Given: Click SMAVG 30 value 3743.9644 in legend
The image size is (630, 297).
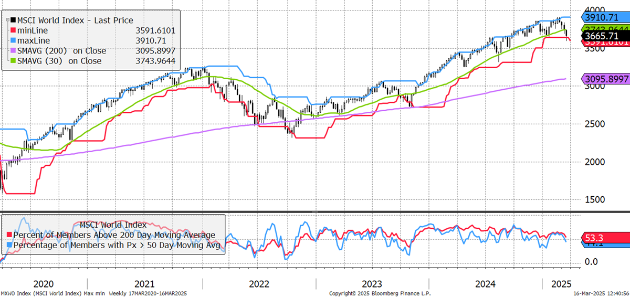Looking at the screenshot, I should 155,61.
